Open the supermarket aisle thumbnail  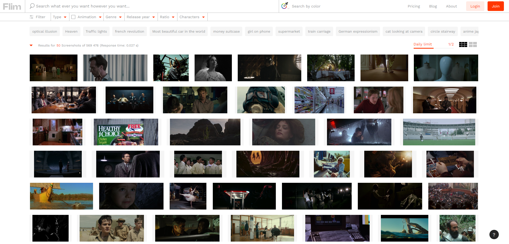[319, 100]
